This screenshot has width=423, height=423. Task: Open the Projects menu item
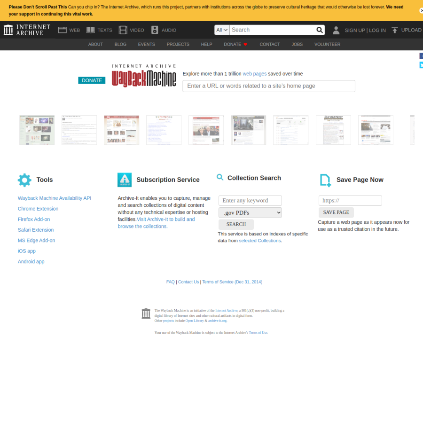(x=178, y=45)
